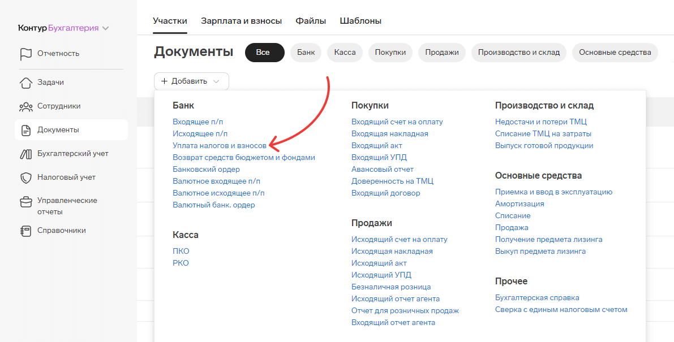Choose Исходящий счет на оплату
Screen dimensions: 674x342
tap(400, 240)
